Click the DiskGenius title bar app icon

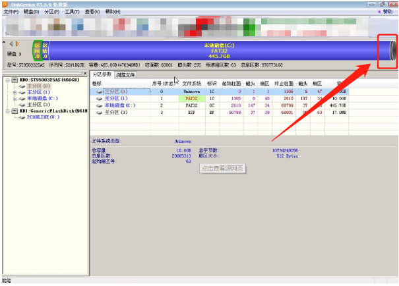click(x=5, y=5)
